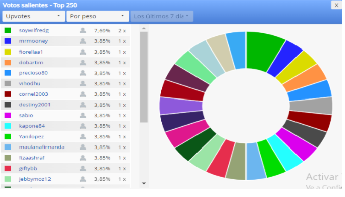Close the Votos salientes dialog
The width and height of the screenshot is (345, 197).
[336, 5]
